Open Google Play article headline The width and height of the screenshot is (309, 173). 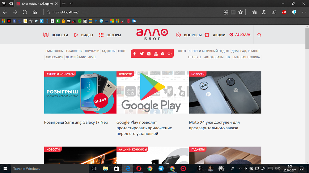144,128
